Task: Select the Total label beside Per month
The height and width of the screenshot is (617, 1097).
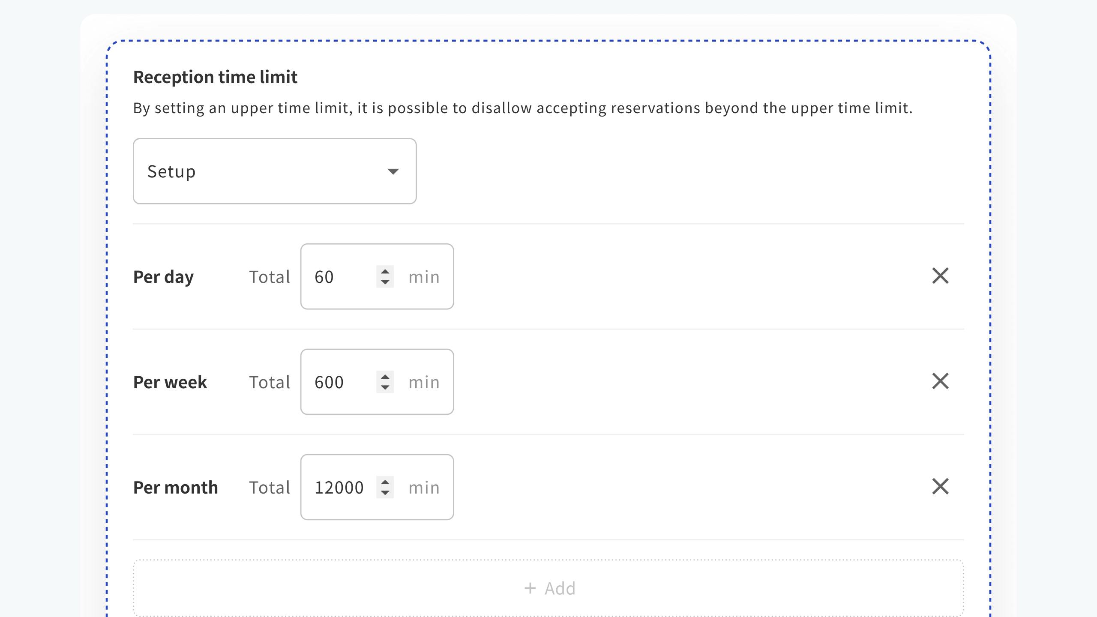Action: 270,487
